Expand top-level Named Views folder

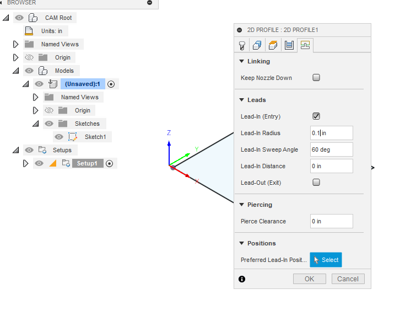15,44
